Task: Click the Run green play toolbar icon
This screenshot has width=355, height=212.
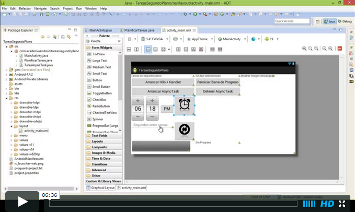Action: tap(195, 14)
